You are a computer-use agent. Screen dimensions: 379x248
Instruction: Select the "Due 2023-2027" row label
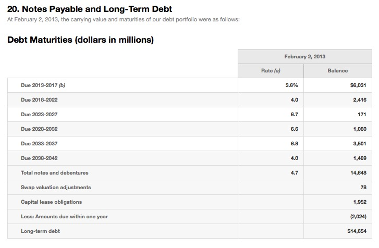[x=38, y=114]
